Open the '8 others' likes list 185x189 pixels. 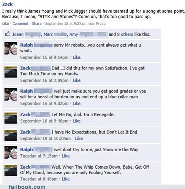[x=125, y=34]
